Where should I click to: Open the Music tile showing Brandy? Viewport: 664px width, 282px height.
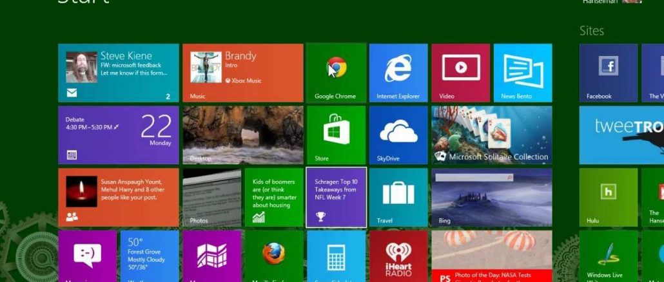coord(242,73)
